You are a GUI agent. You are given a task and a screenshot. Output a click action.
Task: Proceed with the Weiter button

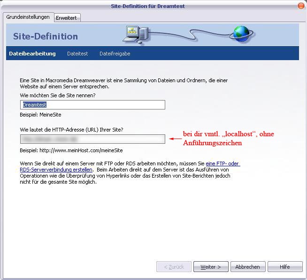(x=211, y=267)
